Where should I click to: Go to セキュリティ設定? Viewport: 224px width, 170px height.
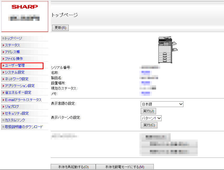[17, 114]
